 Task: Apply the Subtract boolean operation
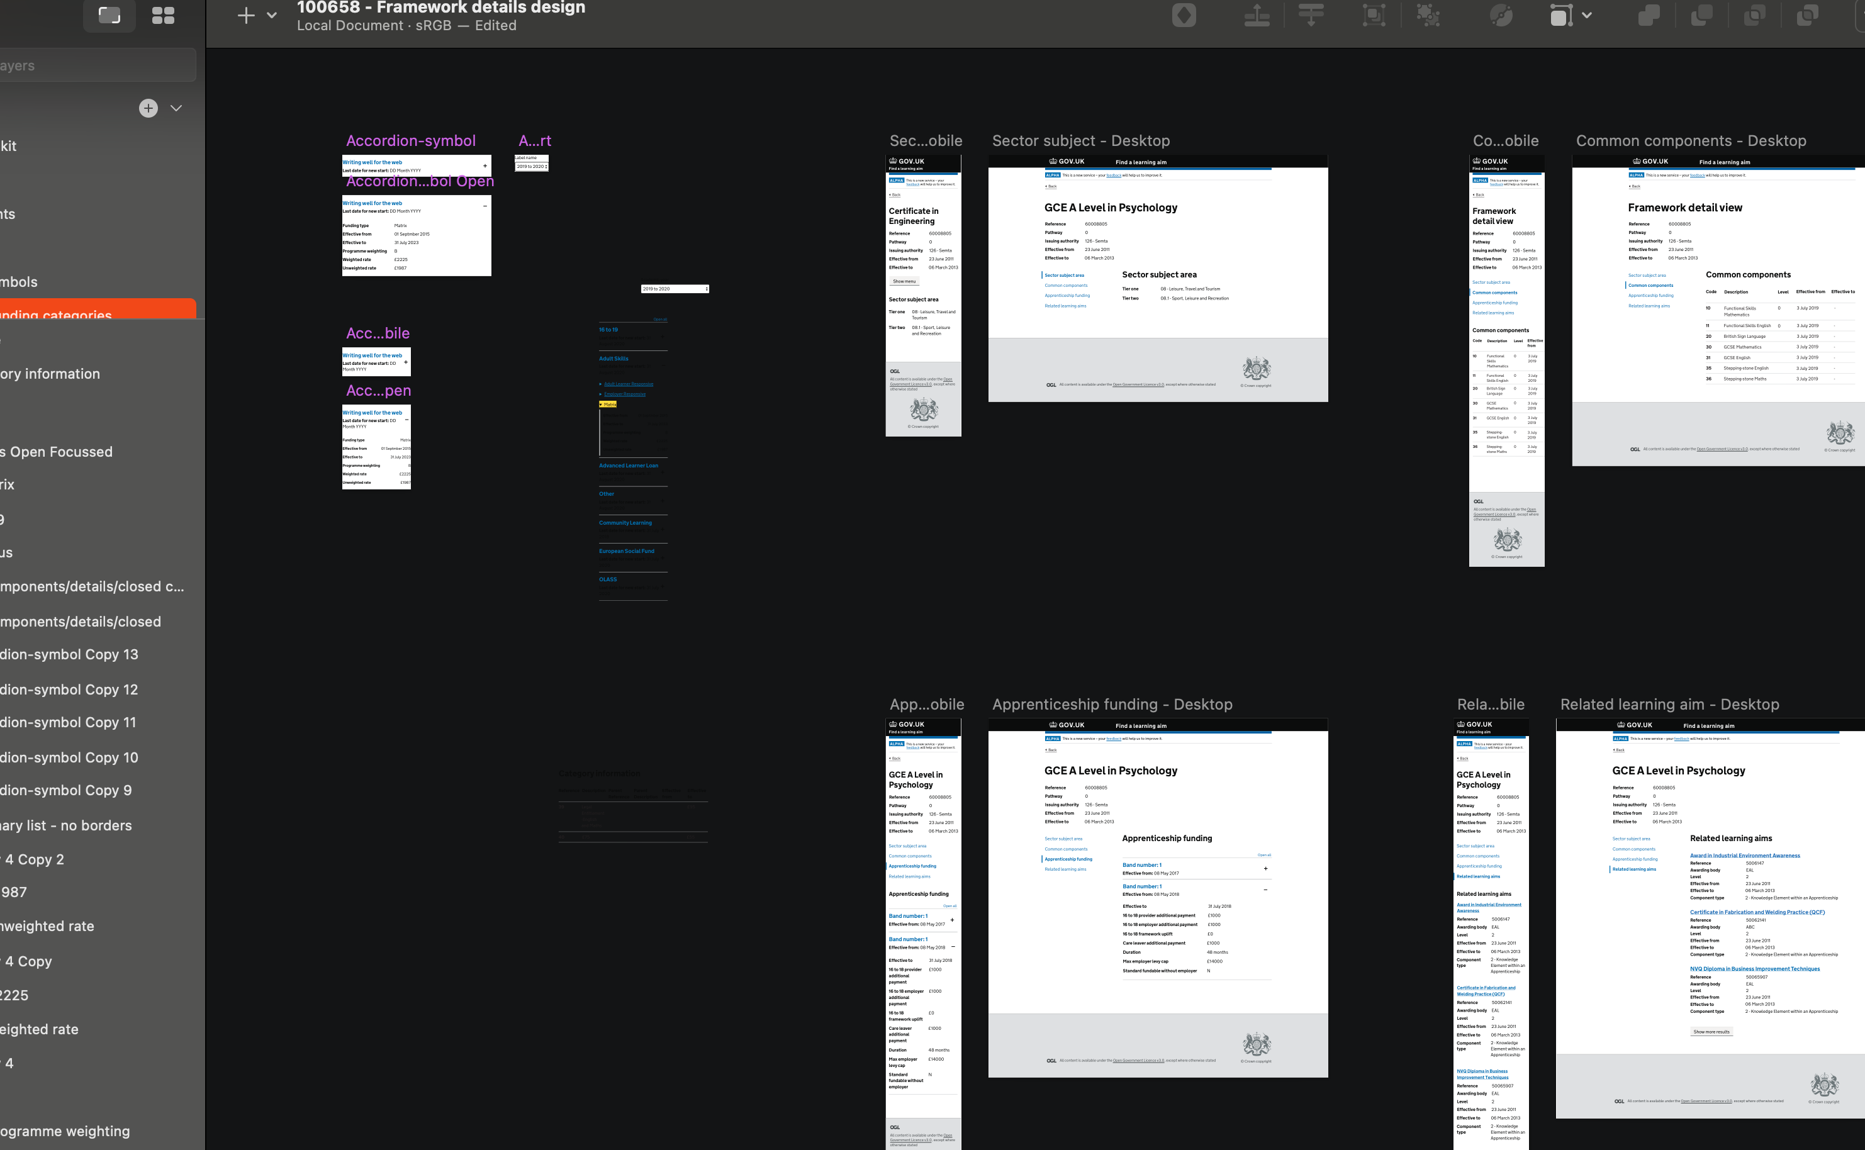tap(1701, 15)
